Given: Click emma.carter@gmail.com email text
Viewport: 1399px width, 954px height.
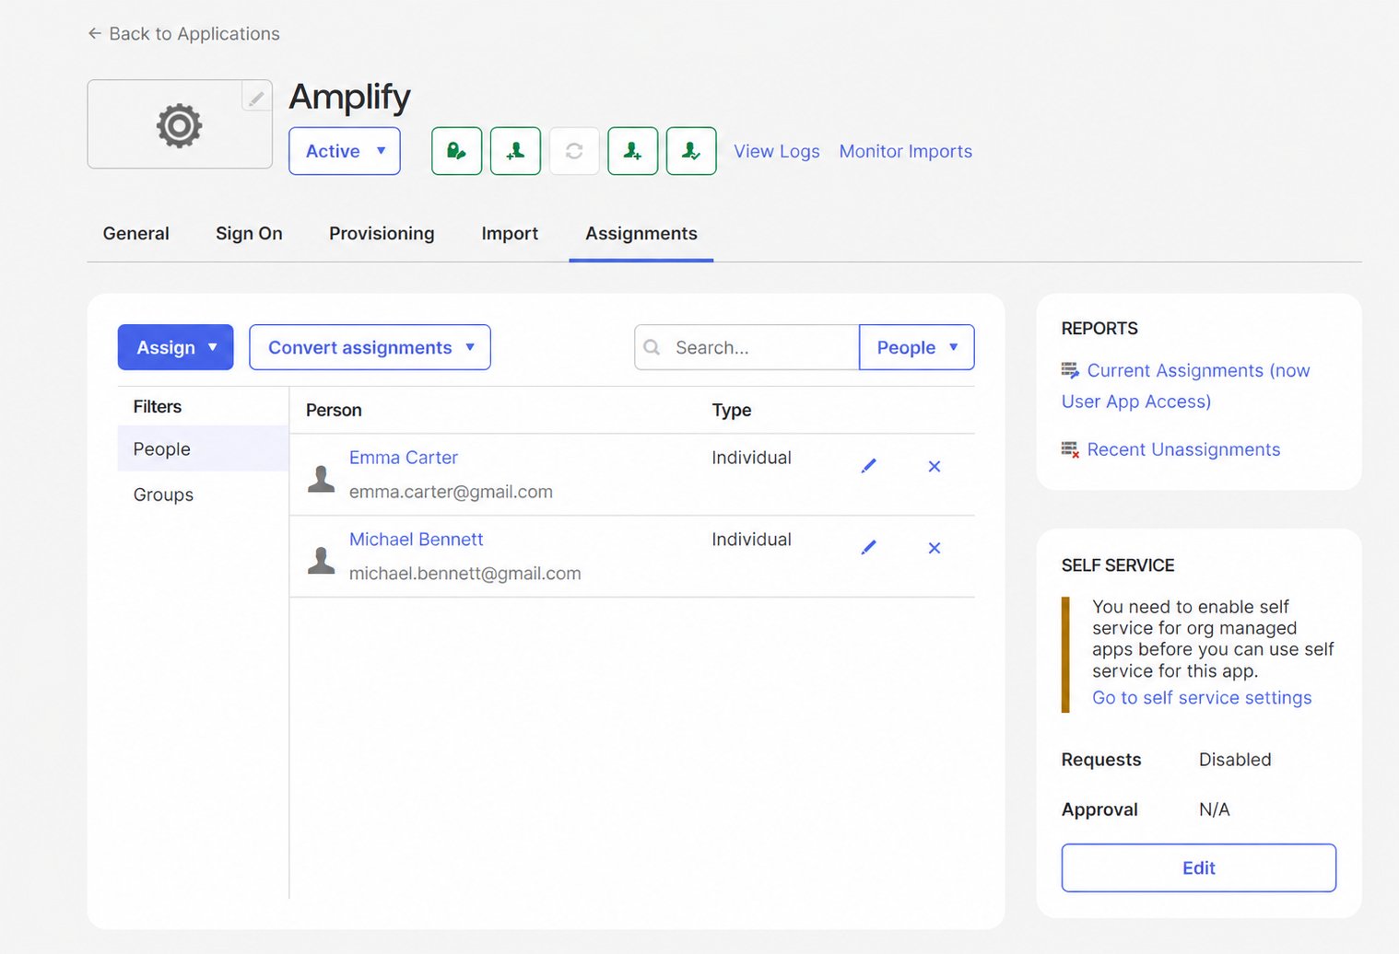Looking at the screenshot, I should (x=451, y=492).
